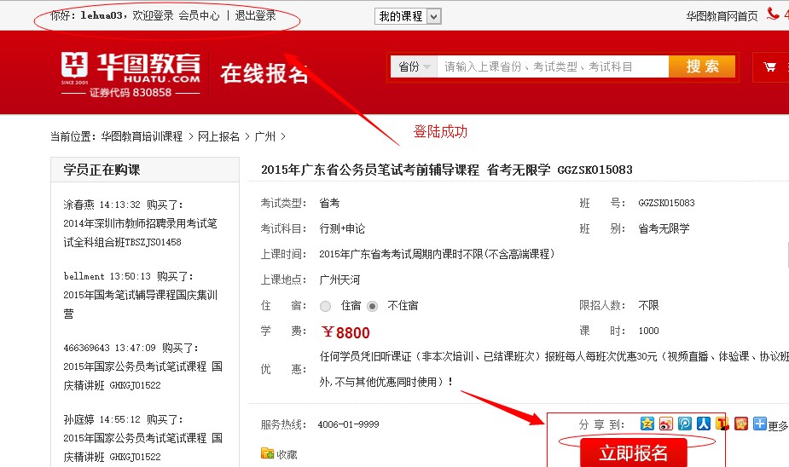Click the 1000 class hours value
789x467 pixels.
click(648, 331)
